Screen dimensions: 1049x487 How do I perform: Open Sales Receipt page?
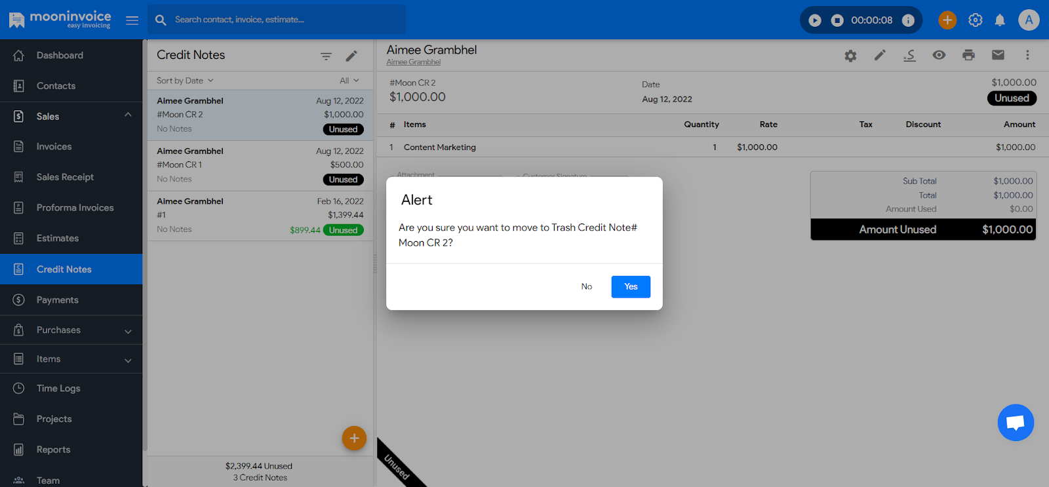tap(71, 177)
